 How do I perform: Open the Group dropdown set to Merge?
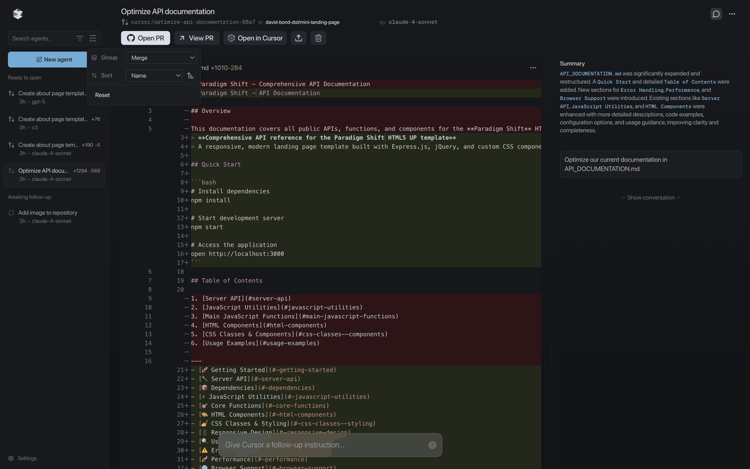(x=161, y=57)
